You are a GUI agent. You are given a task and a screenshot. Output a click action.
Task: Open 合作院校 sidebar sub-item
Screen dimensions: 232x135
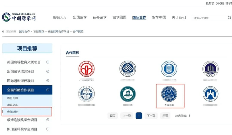click(x=27, y=112)
